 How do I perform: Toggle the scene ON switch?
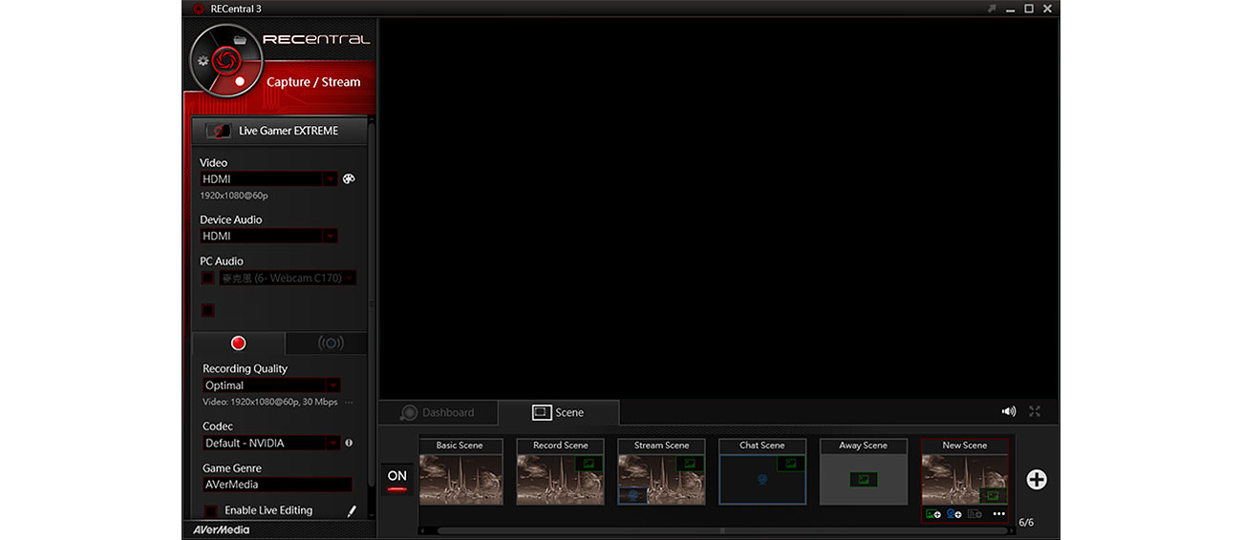pos(397,479)
